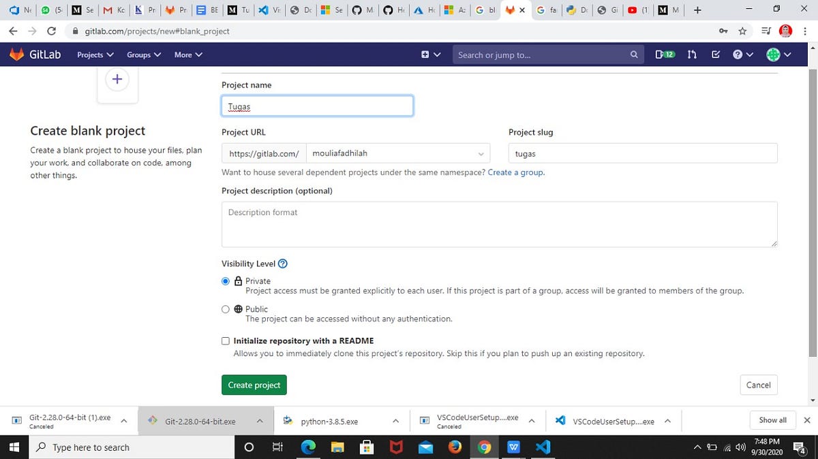Open the Visibility Level help question mark
The width and height of the screenshot is (818, 459).
pyautogui.click(x=282, y=264)
